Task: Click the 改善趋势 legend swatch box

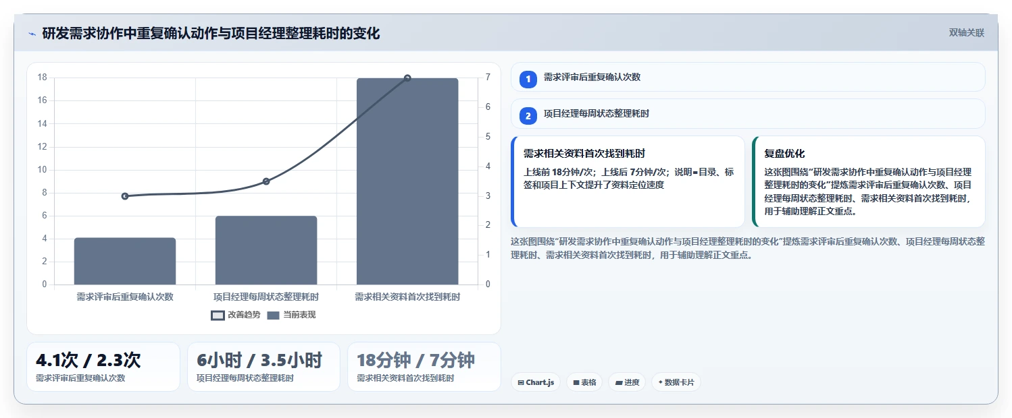Action: (x=218, y=315)
